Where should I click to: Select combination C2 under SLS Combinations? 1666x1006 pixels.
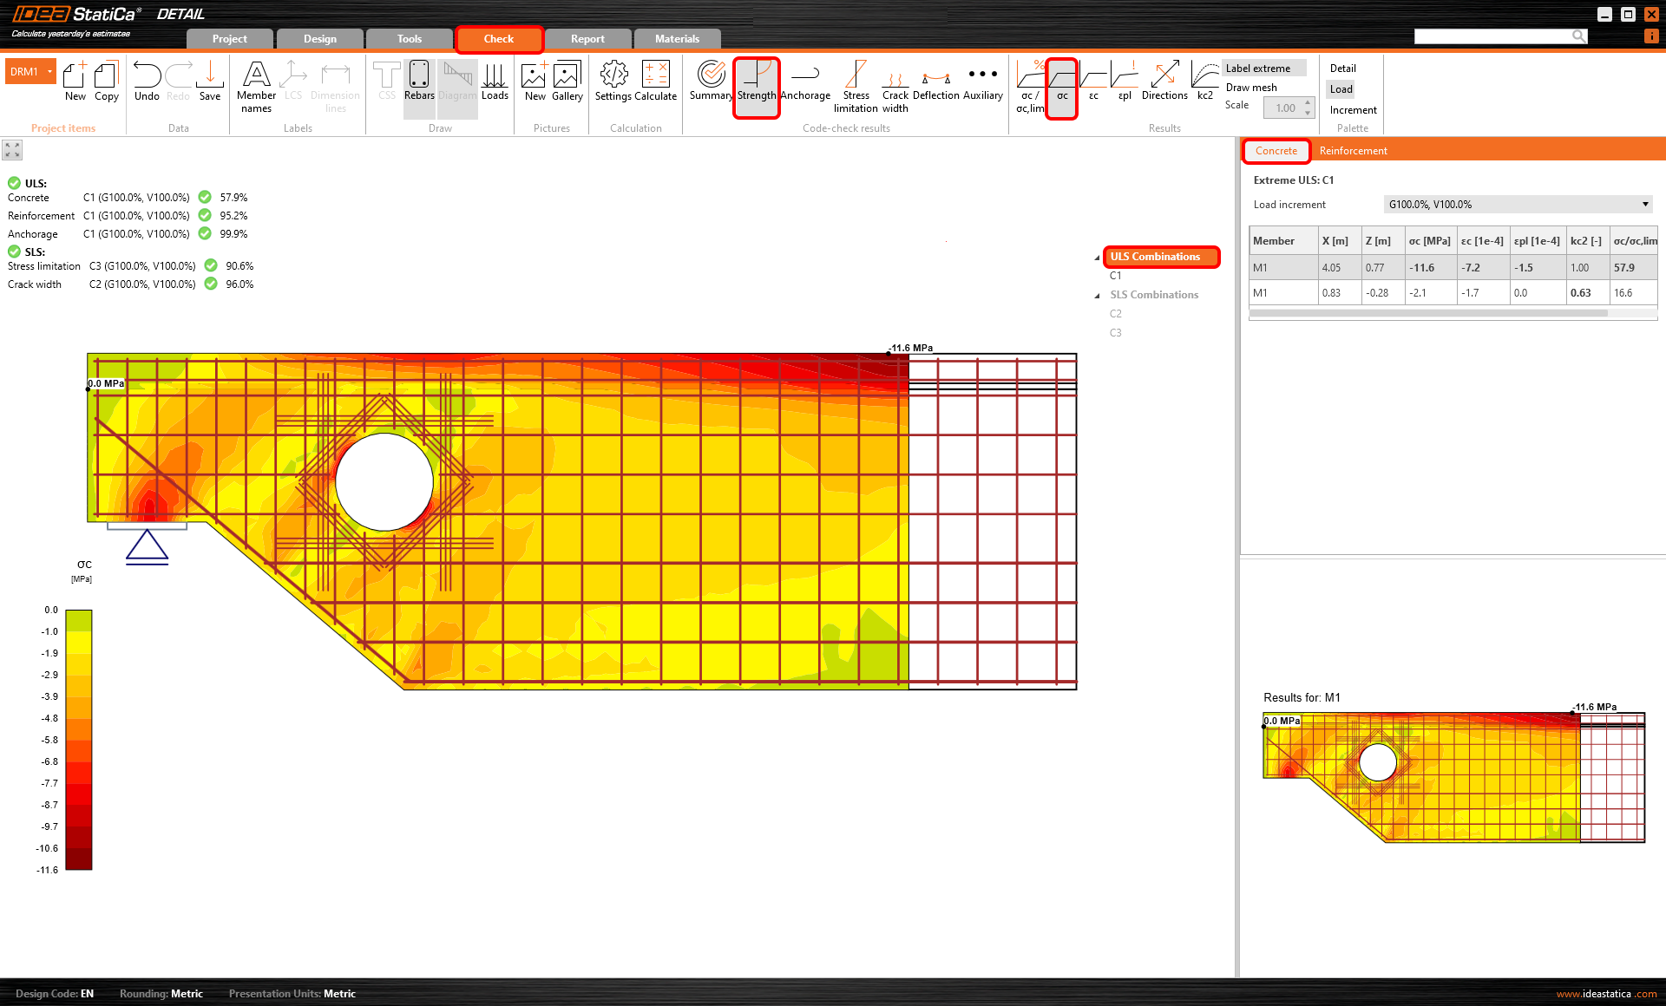click(x=1115, y=314)
